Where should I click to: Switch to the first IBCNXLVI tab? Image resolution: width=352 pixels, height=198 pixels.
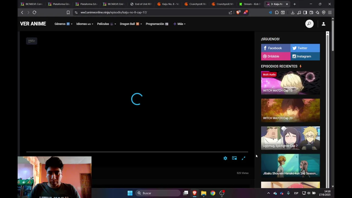click(x=32, y=4)
